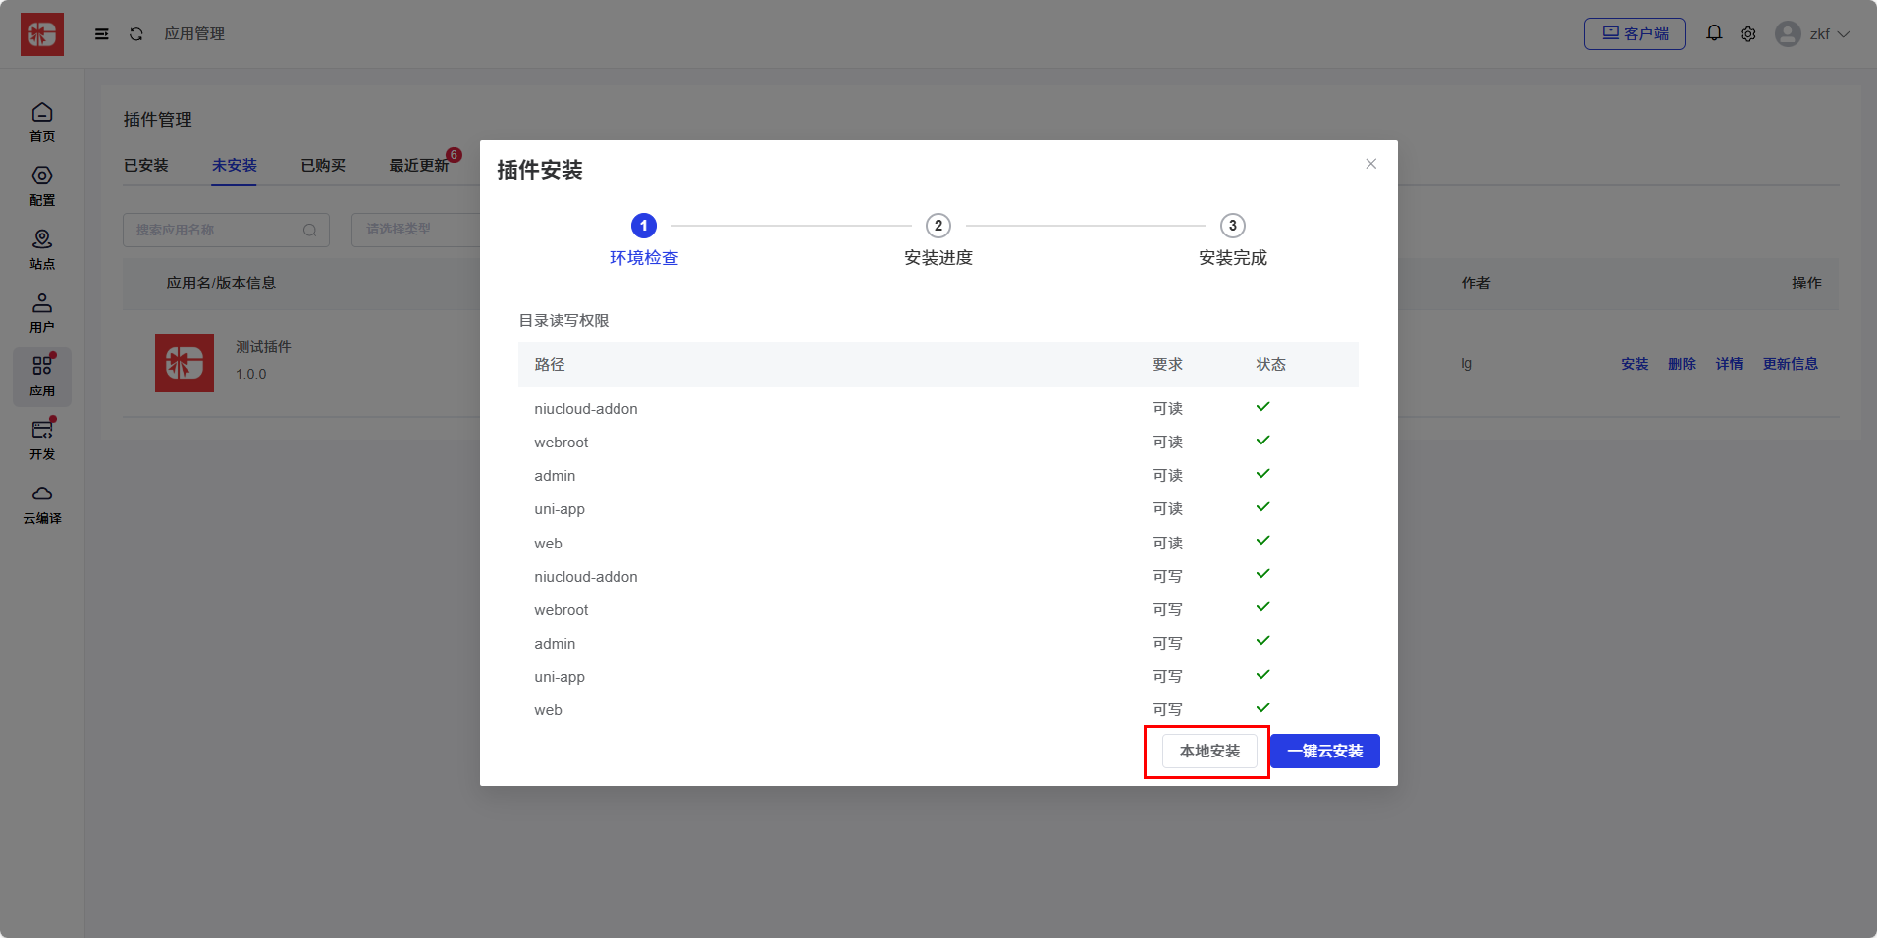
Task: Switch to the 已购买 tab
Action: [x=323, y=165]
